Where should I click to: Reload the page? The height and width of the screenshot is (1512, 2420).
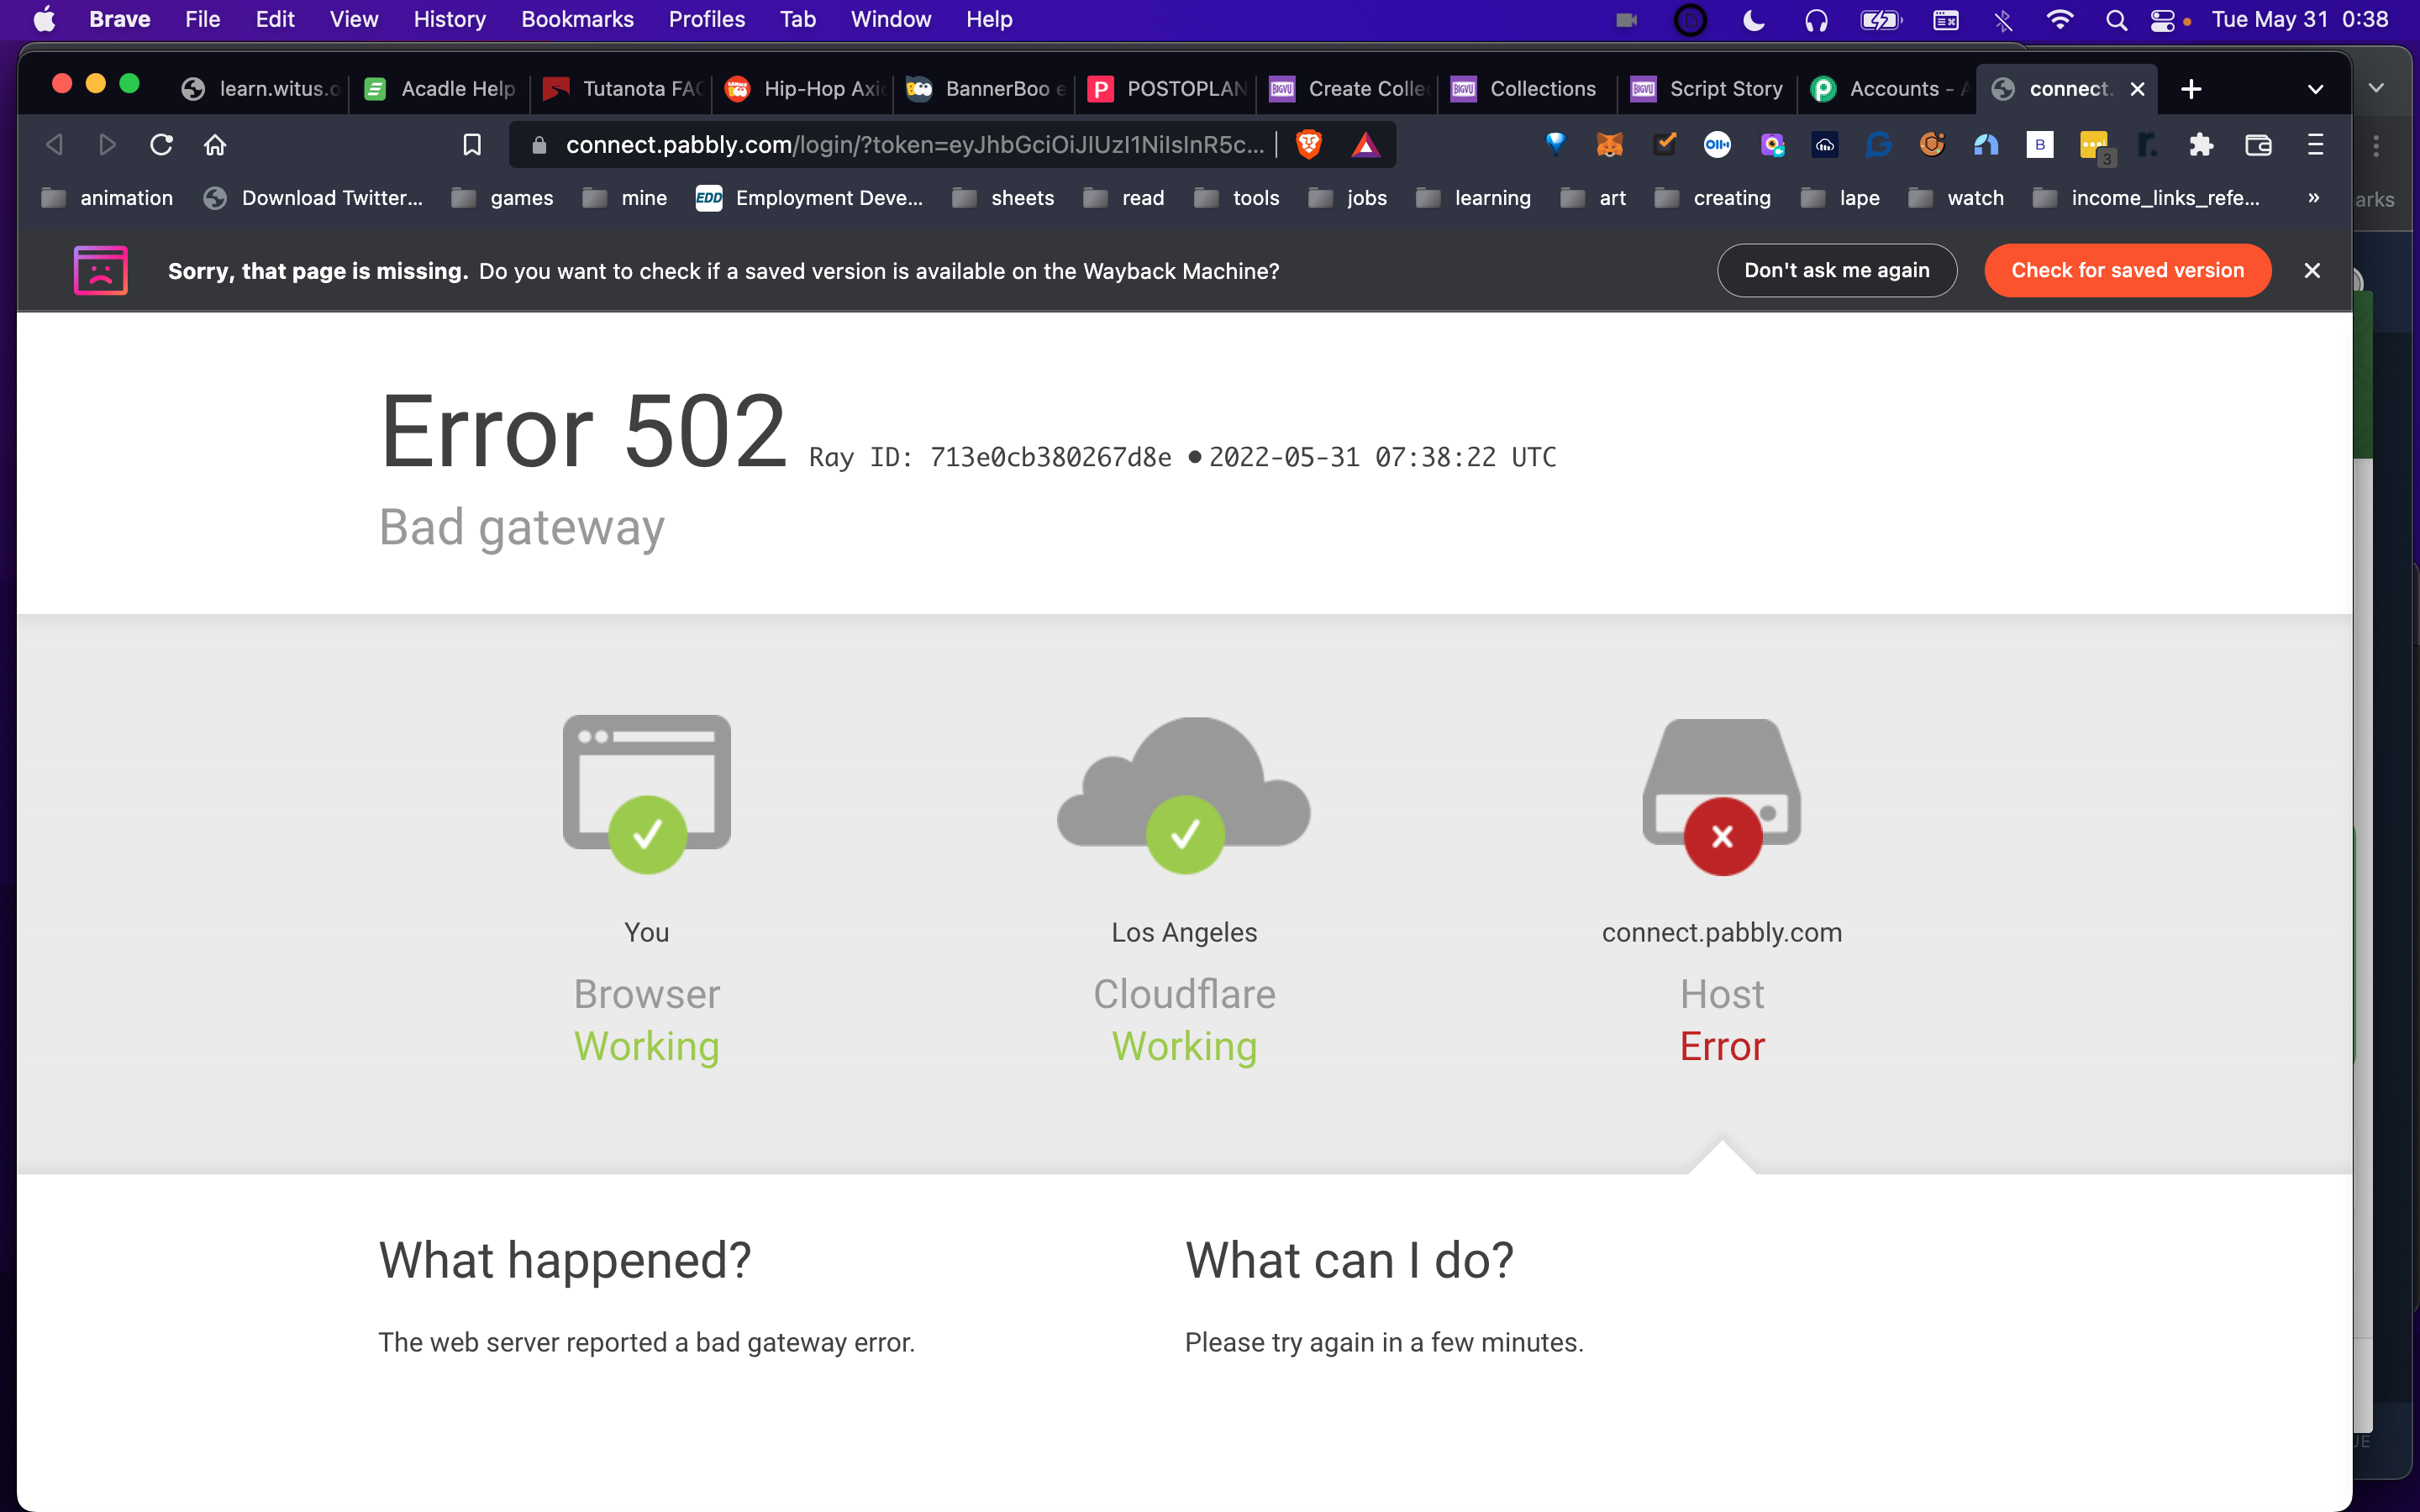coord(161,145)
